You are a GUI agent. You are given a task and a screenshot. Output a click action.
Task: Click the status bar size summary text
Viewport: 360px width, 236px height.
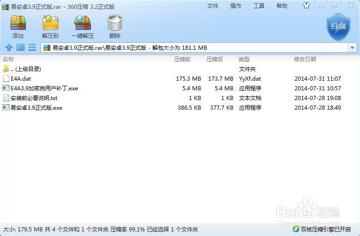point(100,229)
